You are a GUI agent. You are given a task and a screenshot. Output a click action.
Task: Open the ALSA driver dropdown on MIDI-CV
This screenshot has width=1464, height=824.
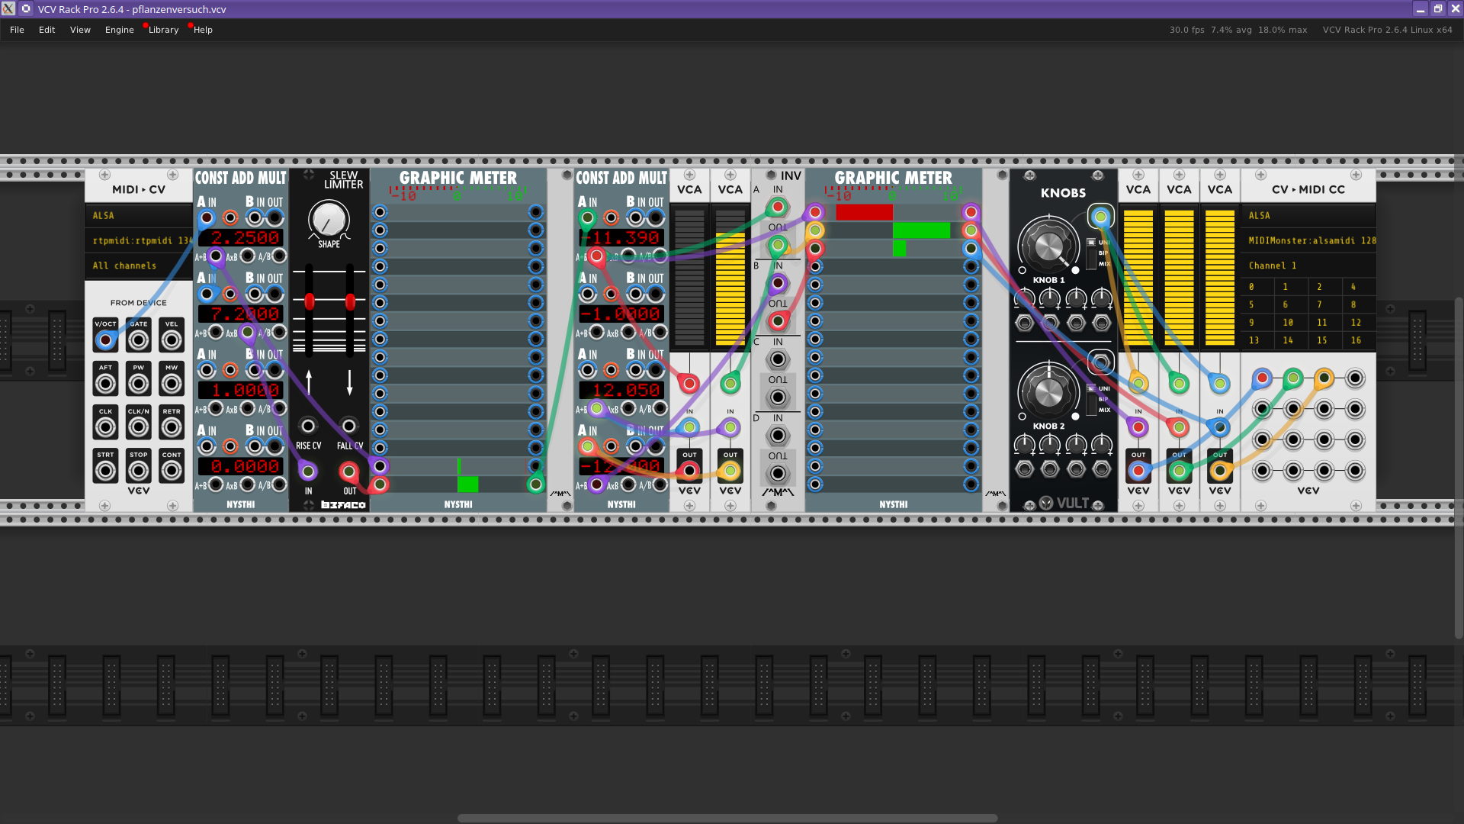[138, 216]
